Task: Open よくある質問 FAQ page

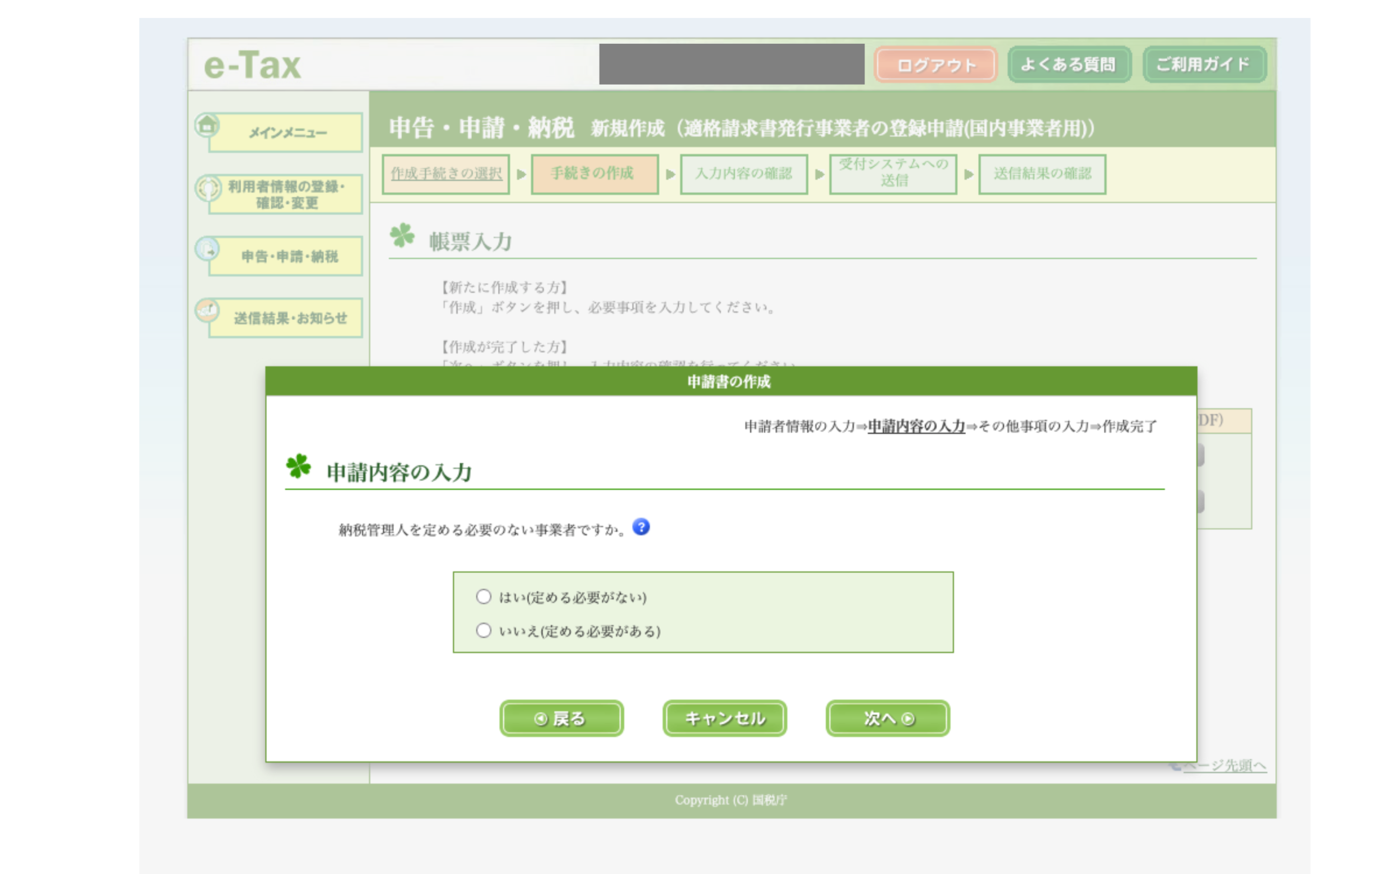Action: (1069, 64)
